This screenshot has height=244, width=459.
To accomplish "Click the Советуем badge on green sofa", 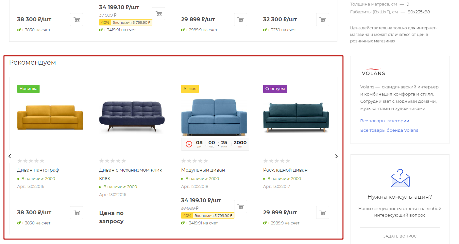I will point(275,89).
